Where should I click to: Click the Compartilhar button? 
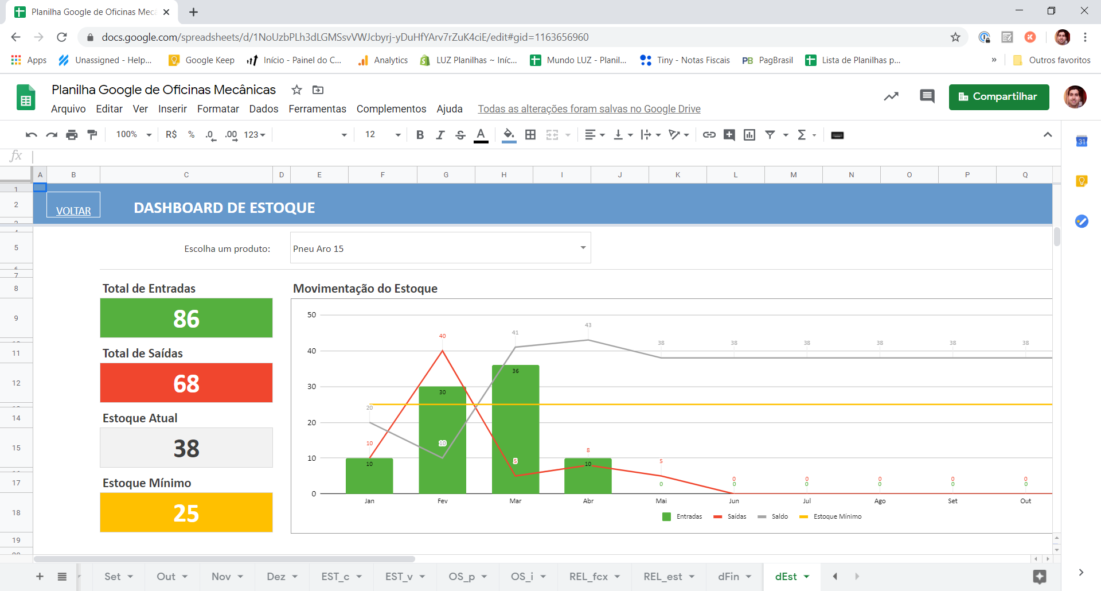click(999, 97)
